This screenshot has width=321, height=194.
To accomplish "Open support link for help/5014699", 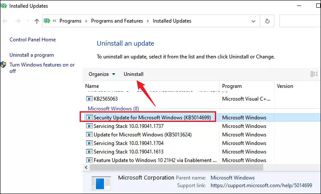I will 261,185.
